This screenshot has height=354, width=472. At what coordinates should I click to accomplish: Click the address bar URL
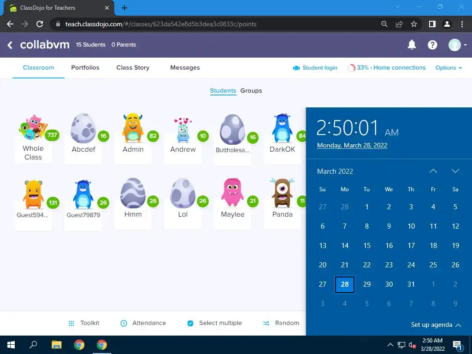point(161,24)
